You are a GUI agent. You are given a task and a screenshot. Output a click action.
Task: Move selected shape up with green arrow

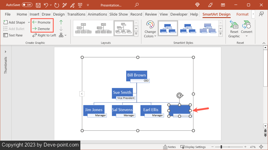tap(61, 22)
